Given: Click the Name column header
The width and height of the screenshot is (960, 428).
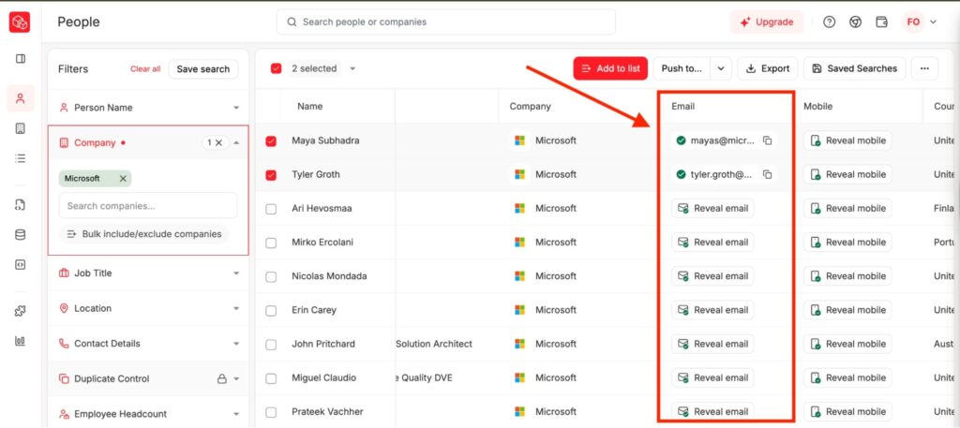Looking at the screenshot, I should (x=309, y=107).
